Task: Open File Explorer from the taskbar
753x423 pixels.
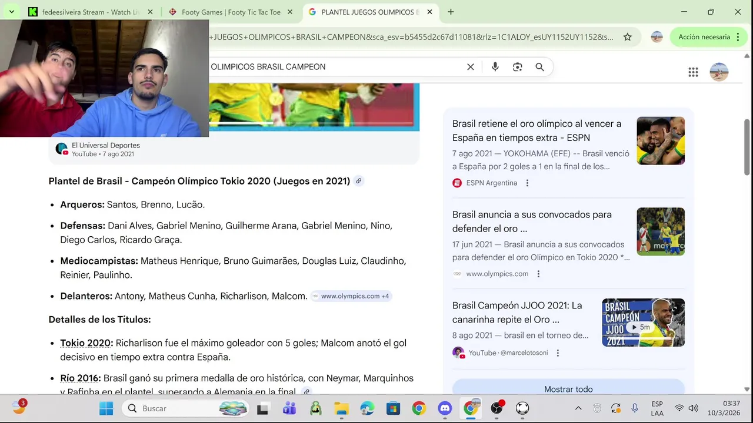Action: tap(341, 408)
